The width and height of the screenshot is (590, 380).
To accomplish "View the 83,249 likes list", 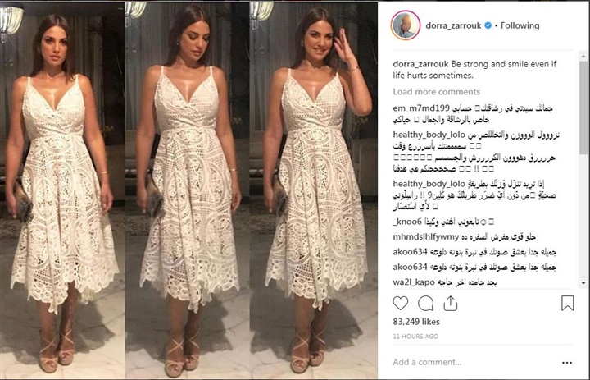I will click(x=416, y=322).
